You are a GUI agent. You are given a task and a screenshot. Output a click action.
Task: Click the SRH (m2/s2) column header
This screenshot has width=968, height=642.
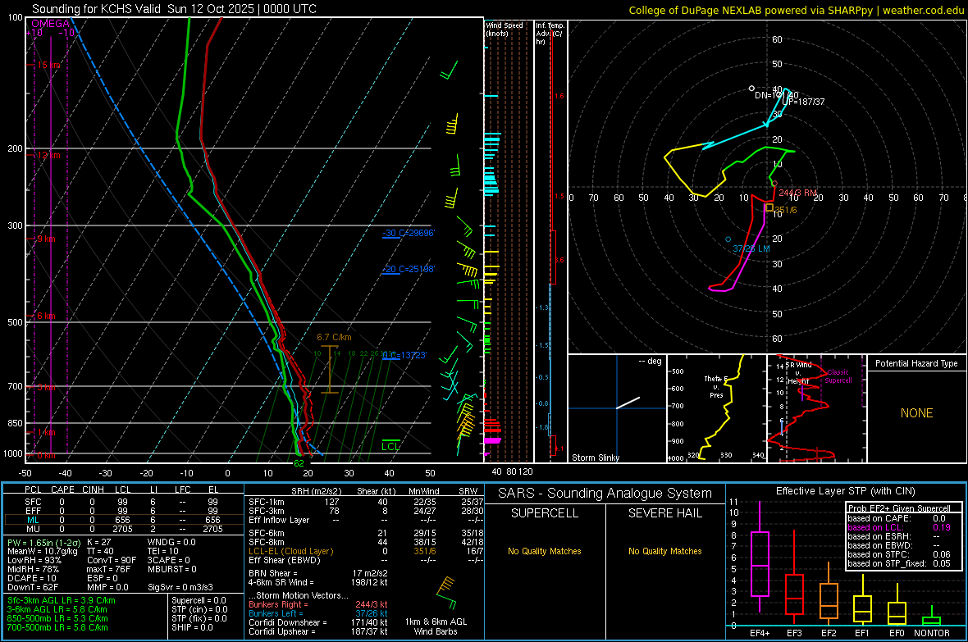click(316, 491)
